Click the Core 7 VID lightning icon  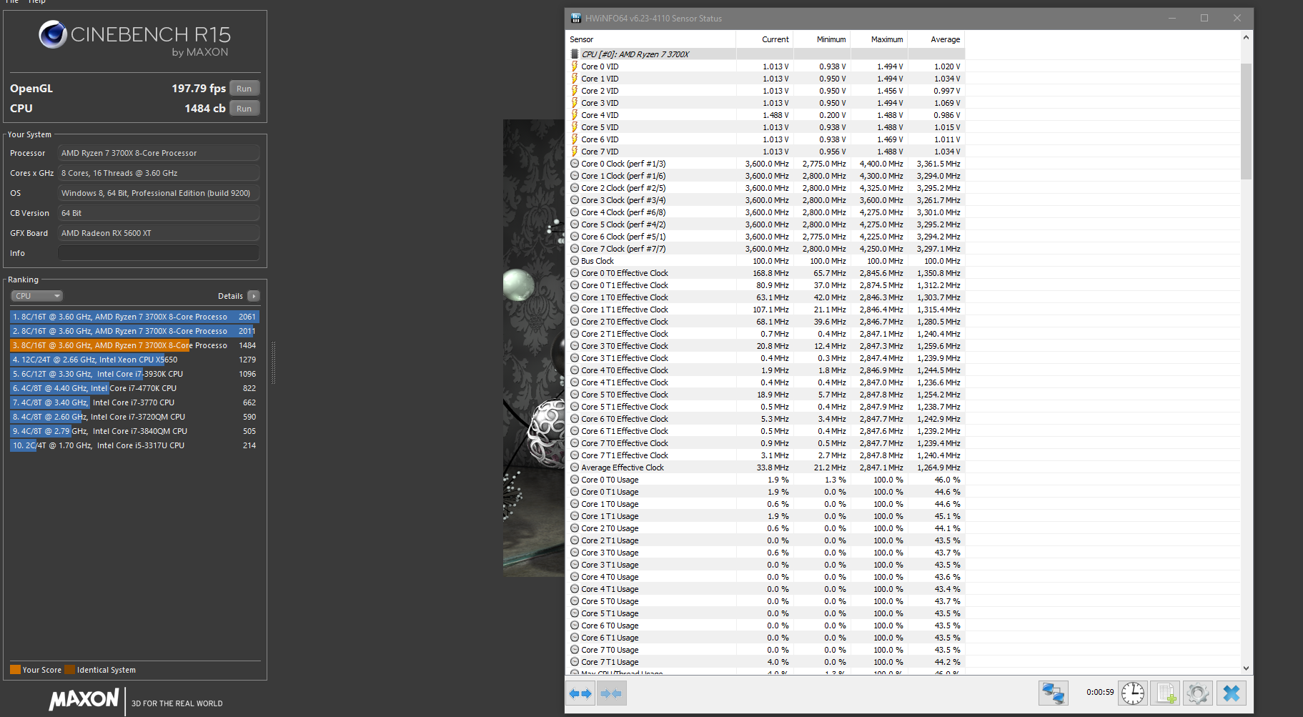575,152
